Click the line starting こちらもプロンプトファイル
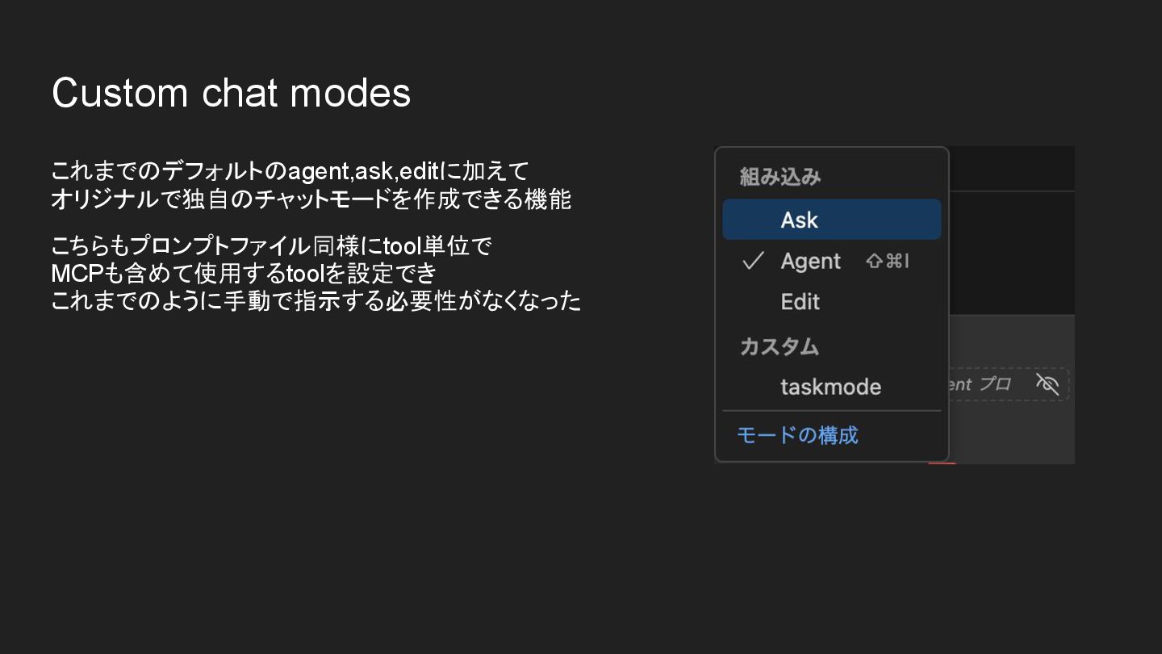The height and width of the screenshot is (654, 1162). click(x=271, y=246)
